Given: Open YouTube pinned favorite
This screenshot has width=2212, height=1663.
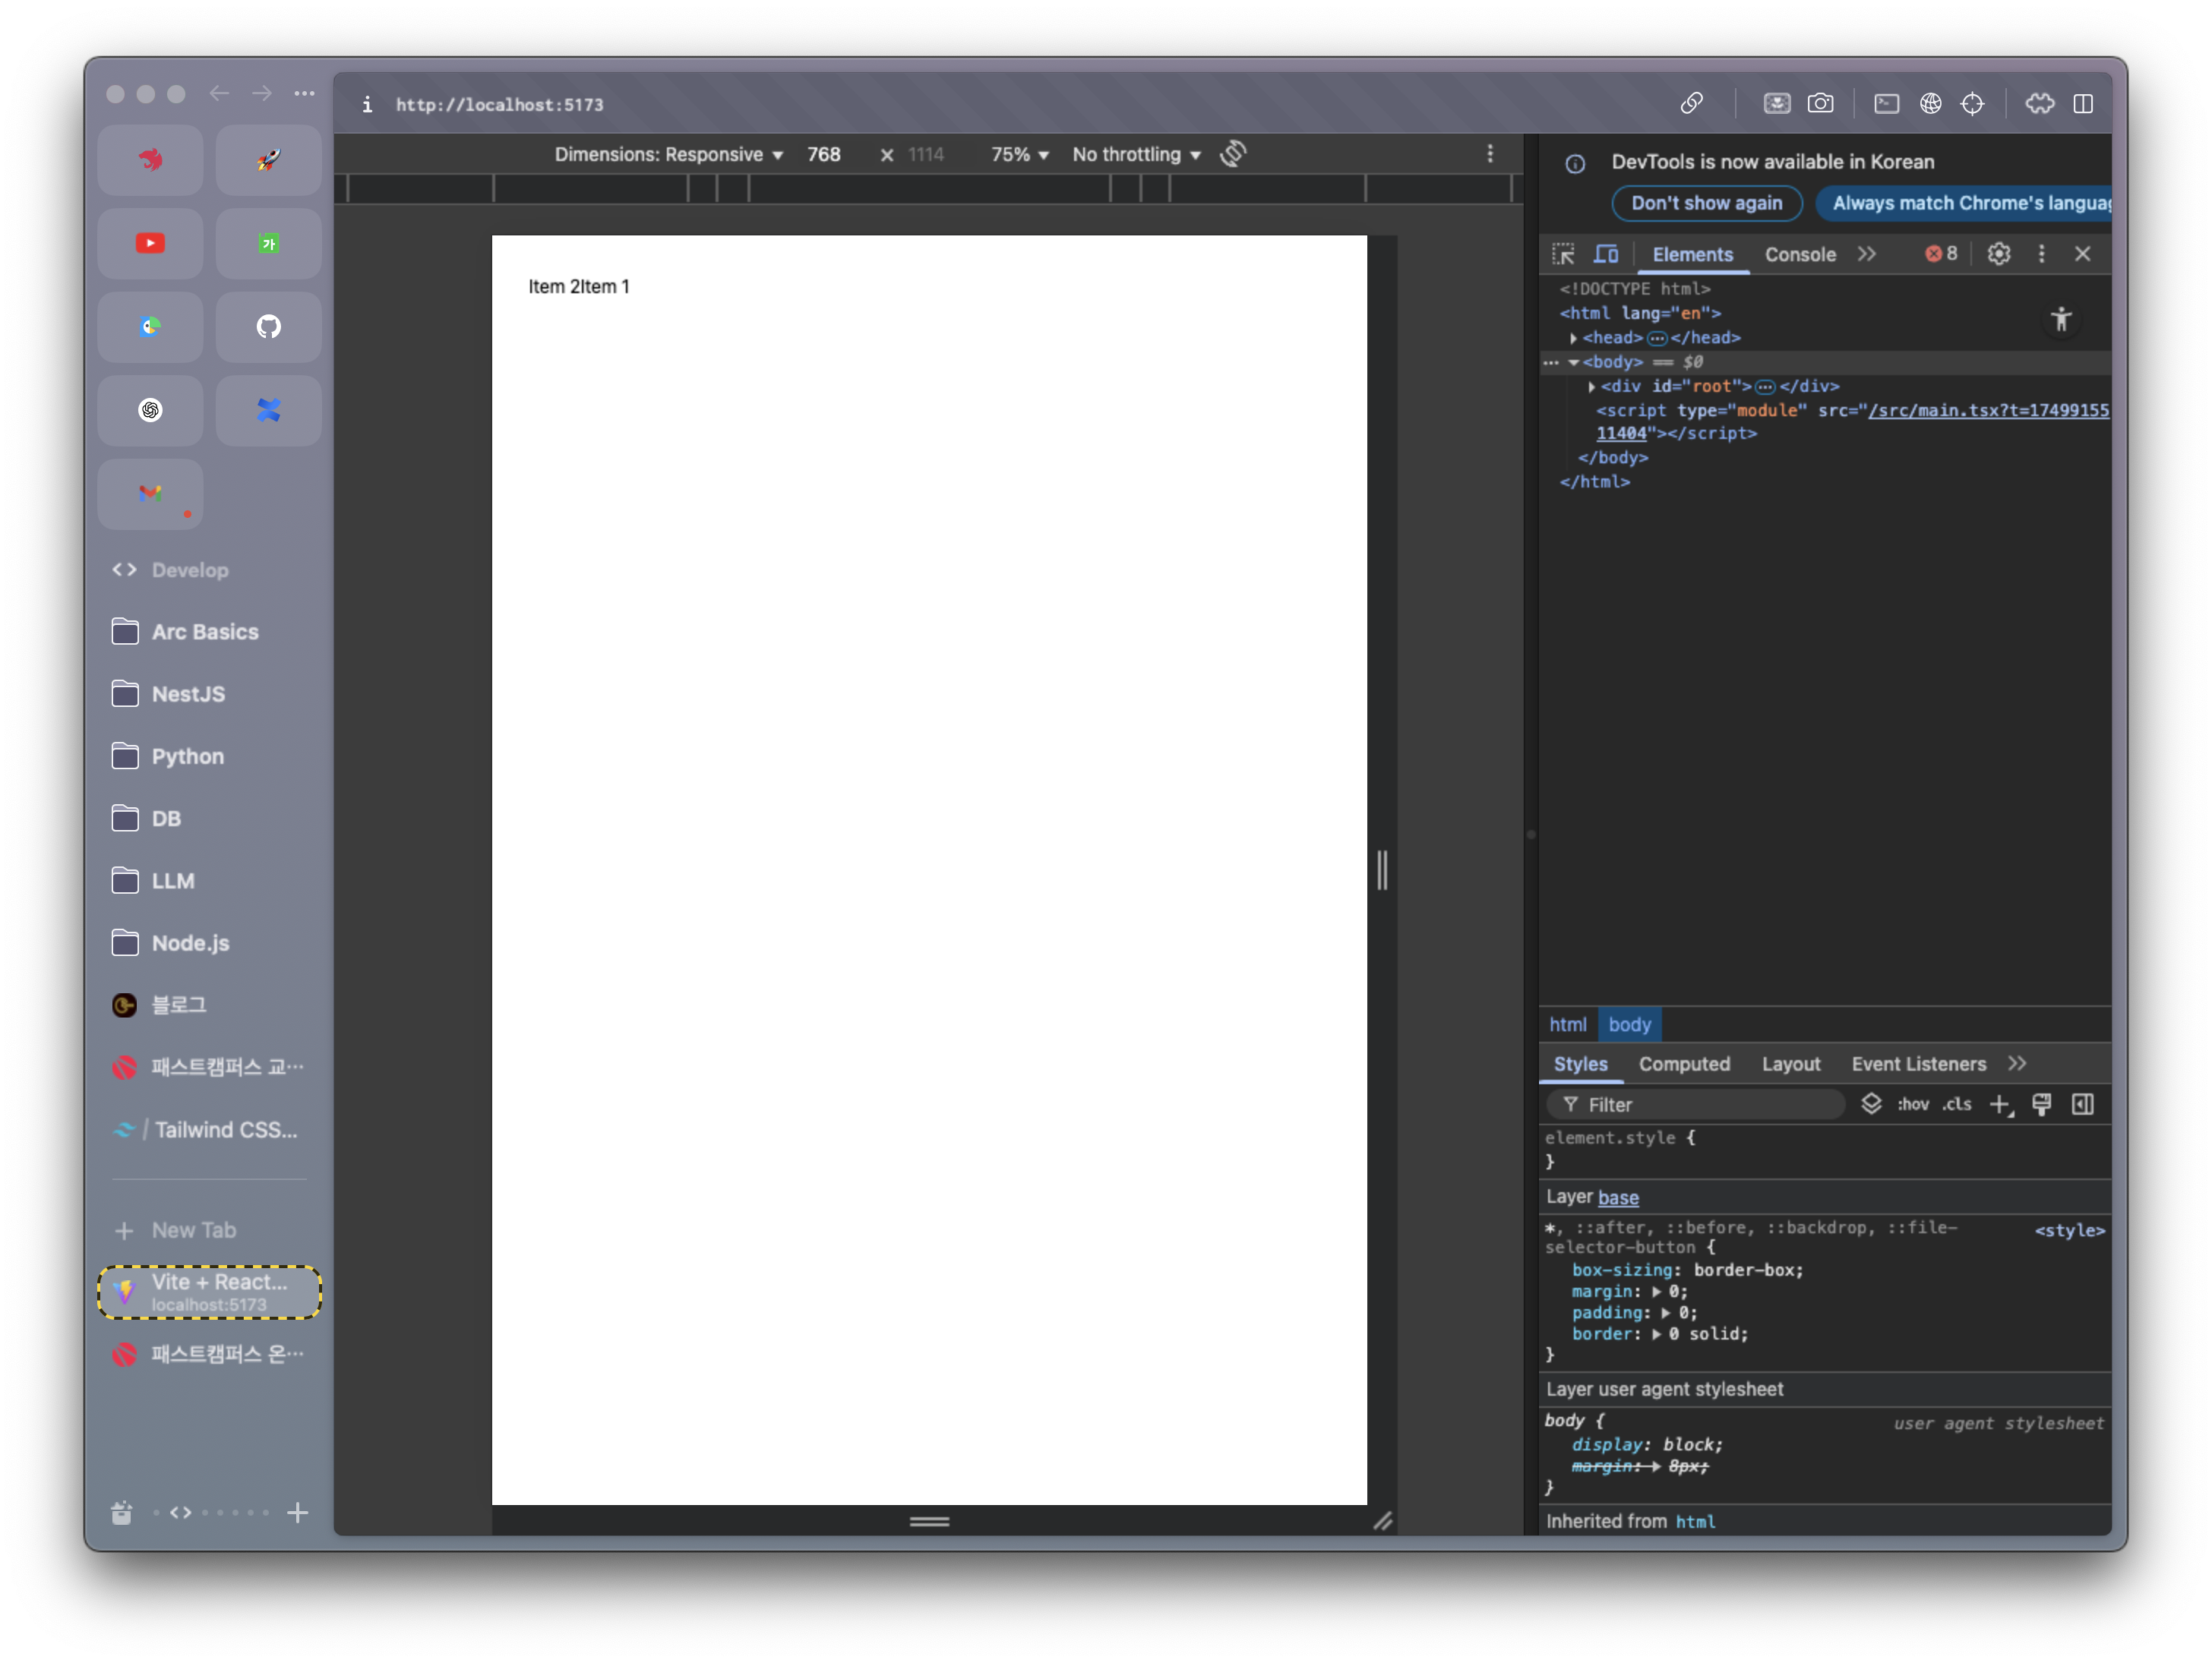Looking at the screenshot, I should coord(151,244).
